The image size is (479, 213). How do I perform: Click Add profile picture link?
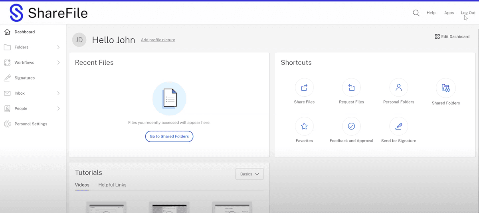point(158,40)
